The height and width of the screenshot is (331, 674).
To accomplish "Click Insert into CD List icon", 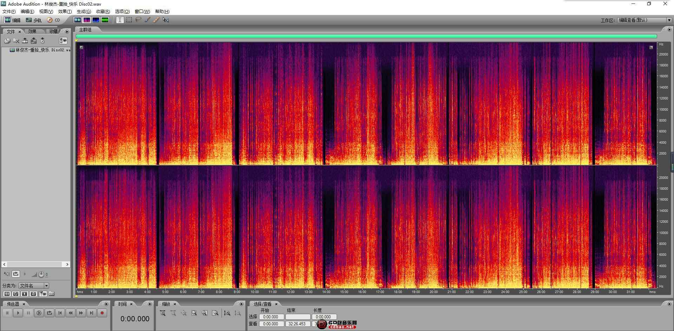I will coord(42,41).
